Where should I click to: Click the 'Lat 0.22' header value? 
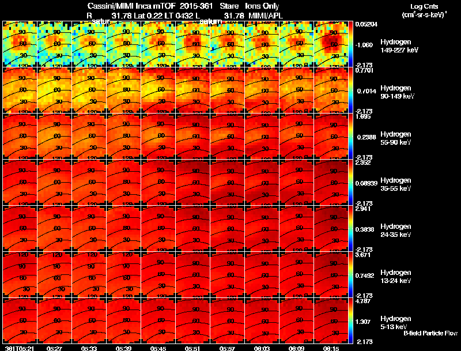[x=148, y=16]
